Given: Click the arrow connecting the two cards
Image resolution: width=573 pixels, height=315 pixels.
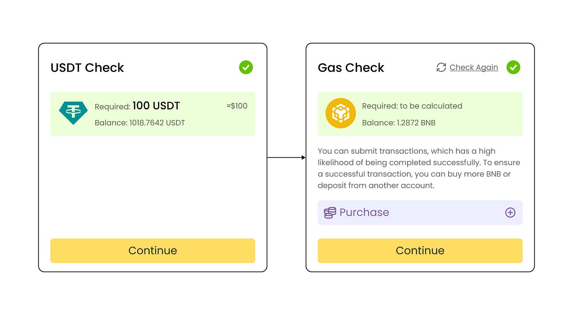Looking at the screenshot, I should coord(286,158).
